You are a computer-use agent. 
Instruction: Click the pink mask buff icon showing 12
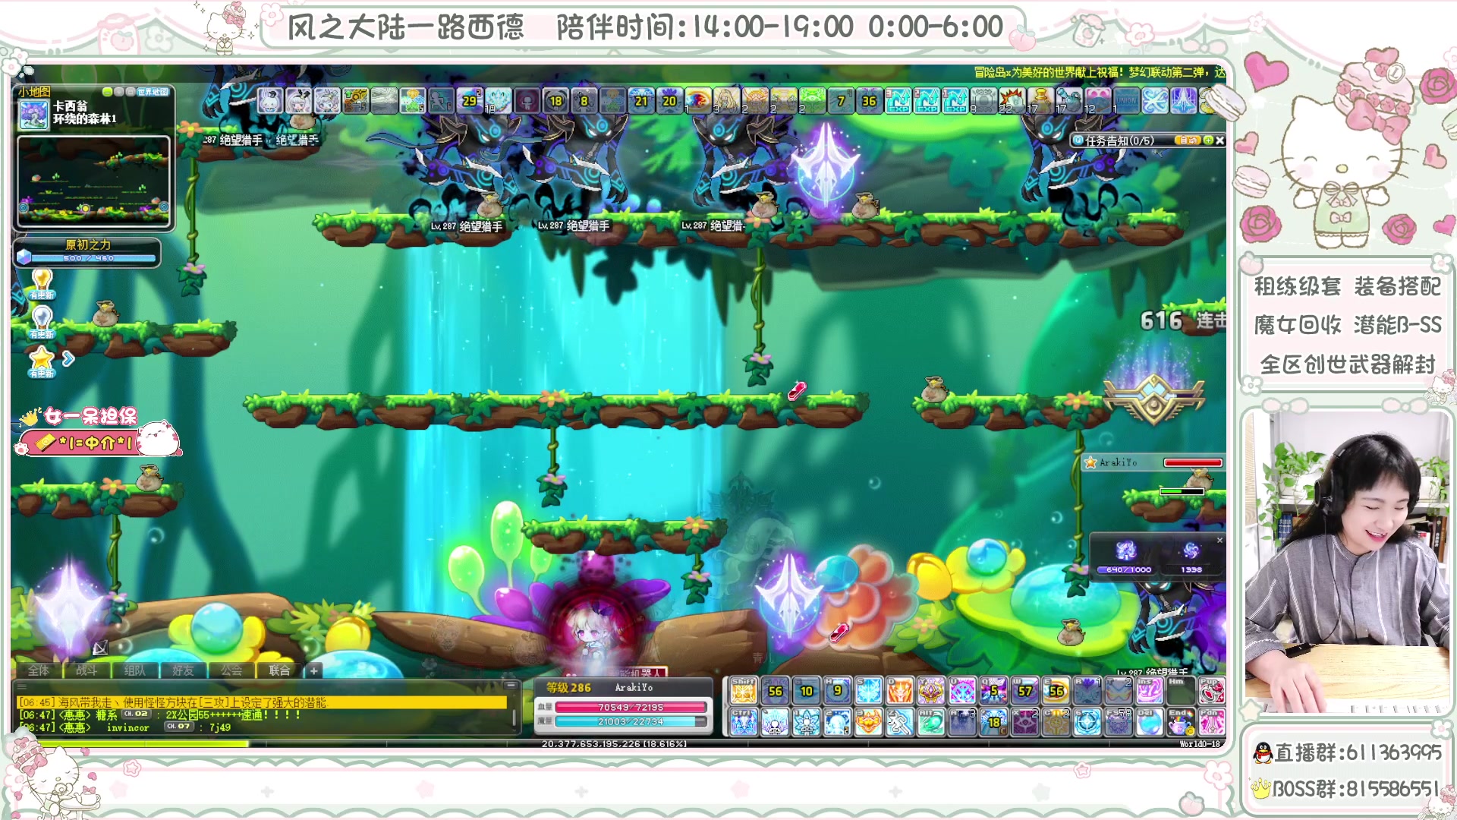[1097, 100]
